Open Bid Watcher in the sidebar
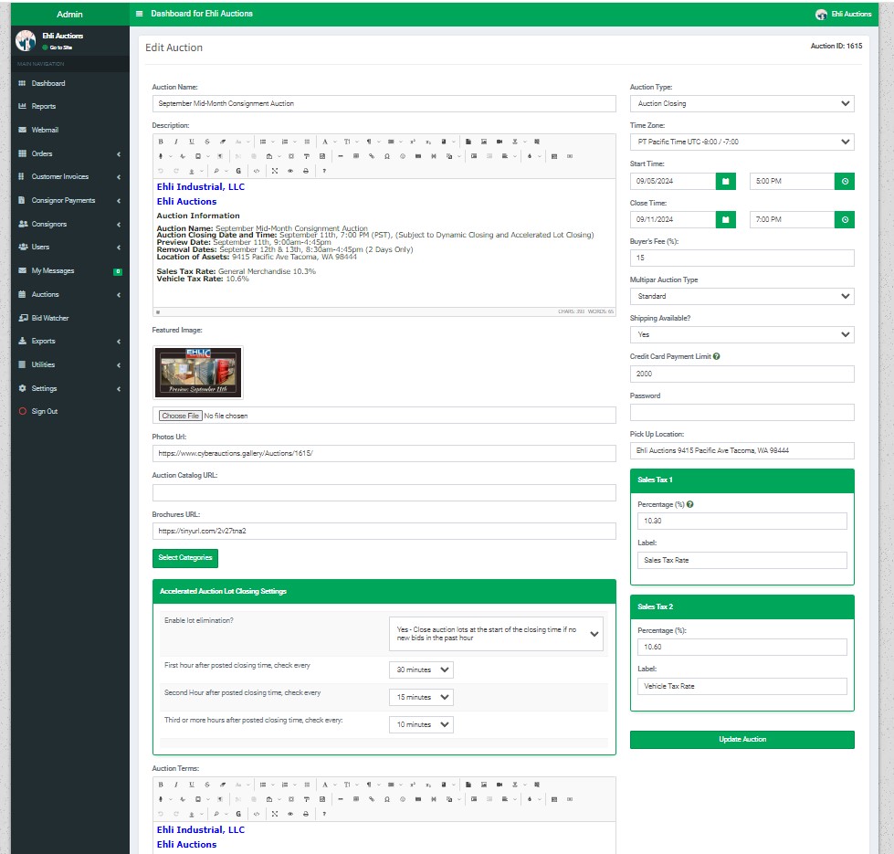Screen dimensions: 894x854 pos(69,318)
